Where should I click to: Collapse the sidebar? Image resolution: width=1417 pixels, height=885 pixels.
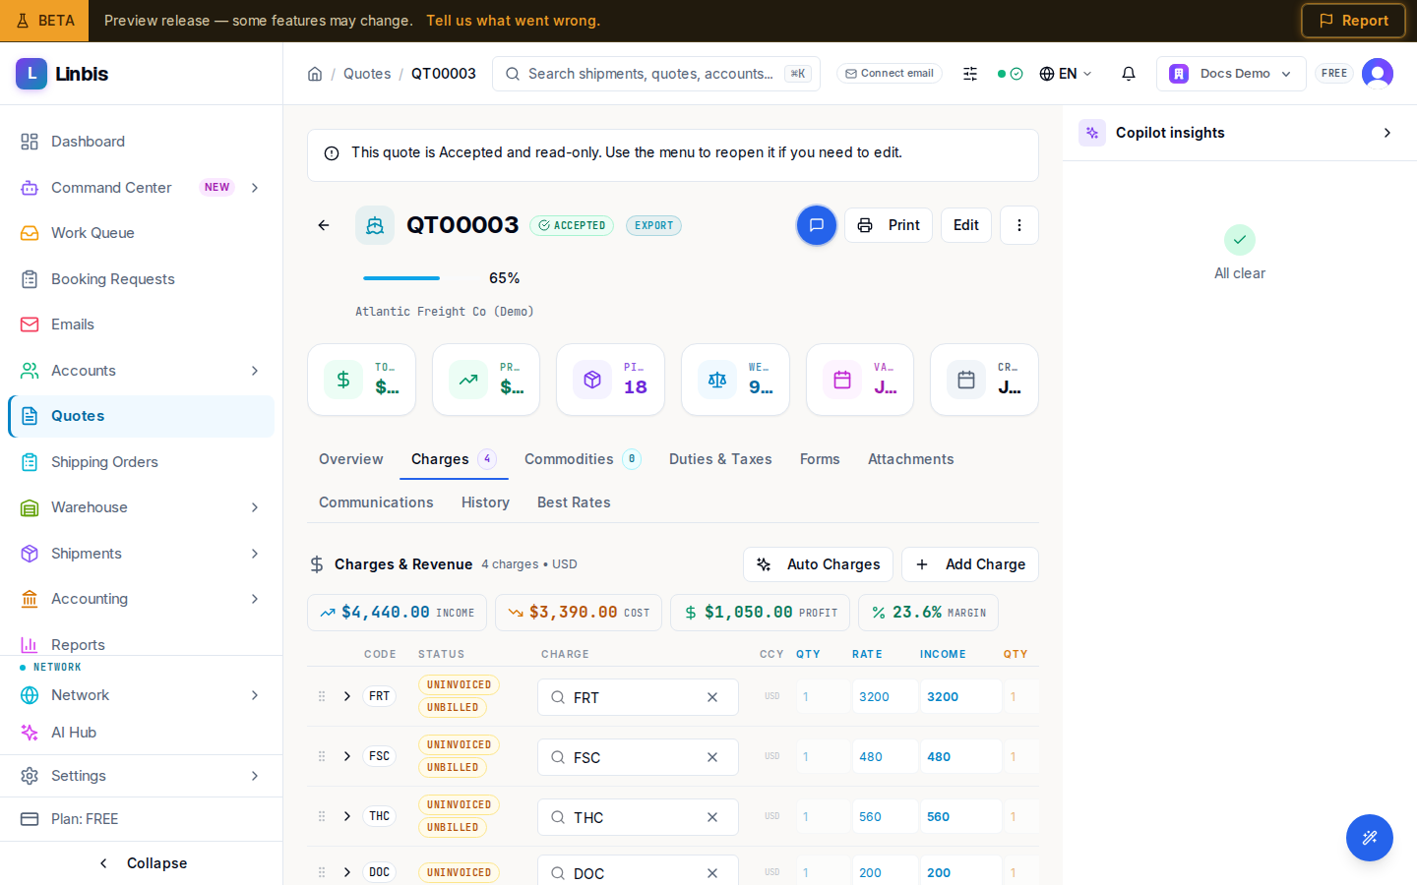pos(142,863)
